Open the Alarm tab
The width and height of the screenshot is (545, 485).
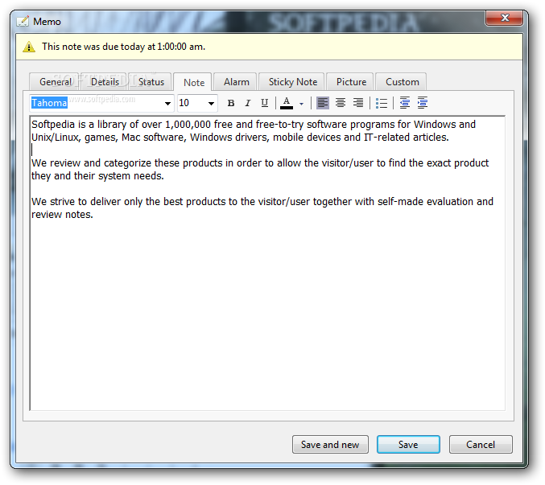(237, 82)
